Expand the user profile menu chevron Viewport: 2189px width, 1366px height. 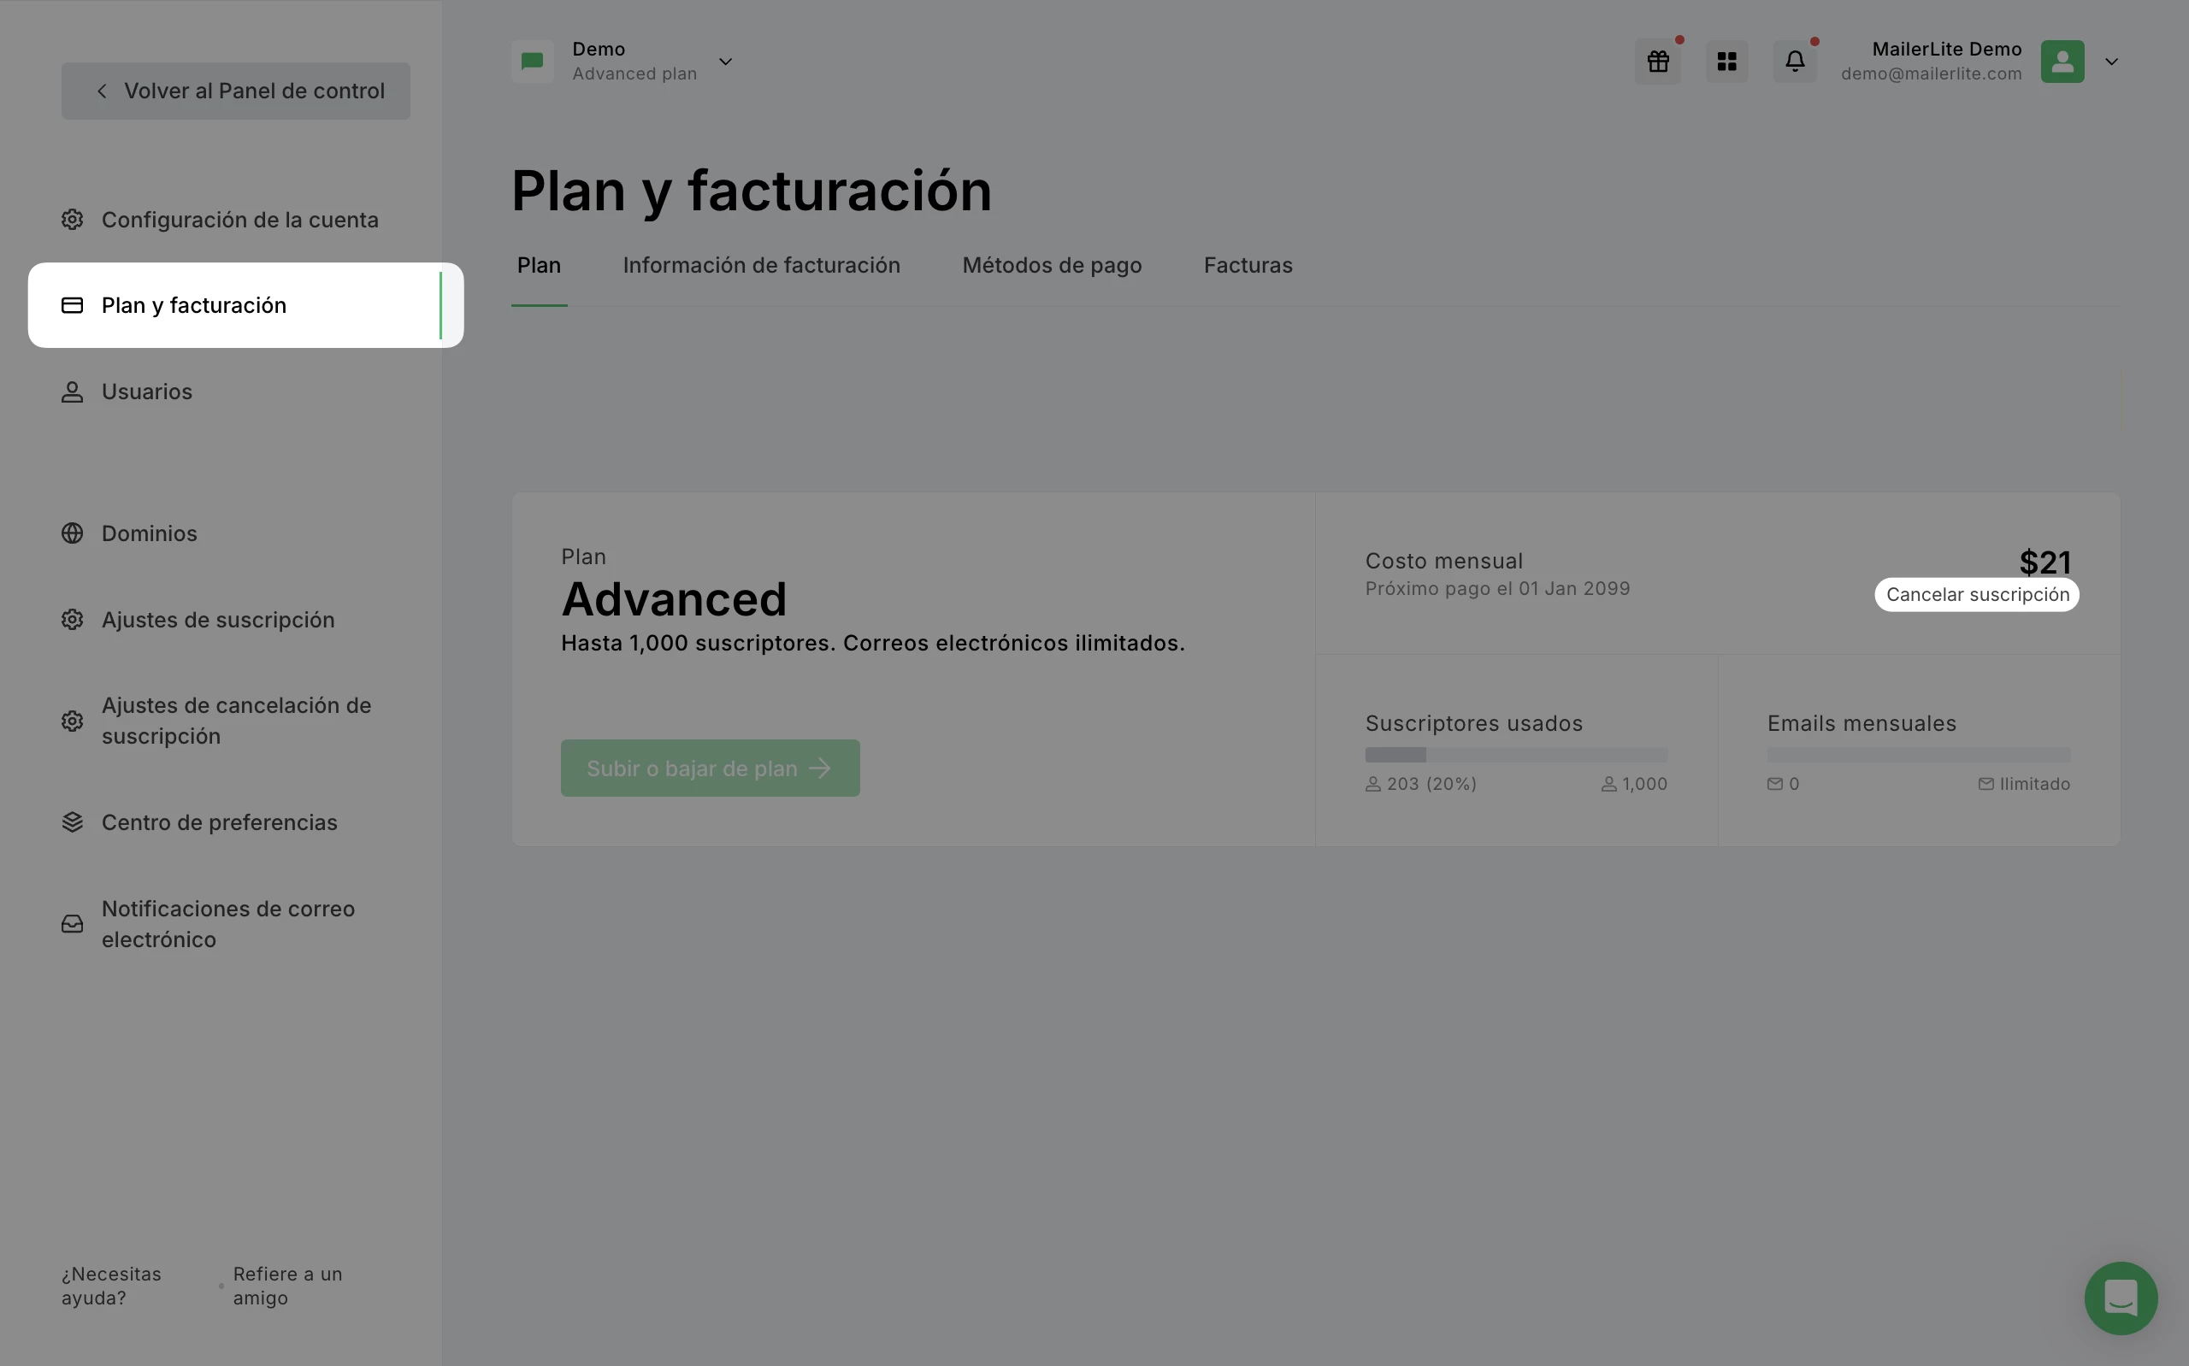tap(2111, 62)
